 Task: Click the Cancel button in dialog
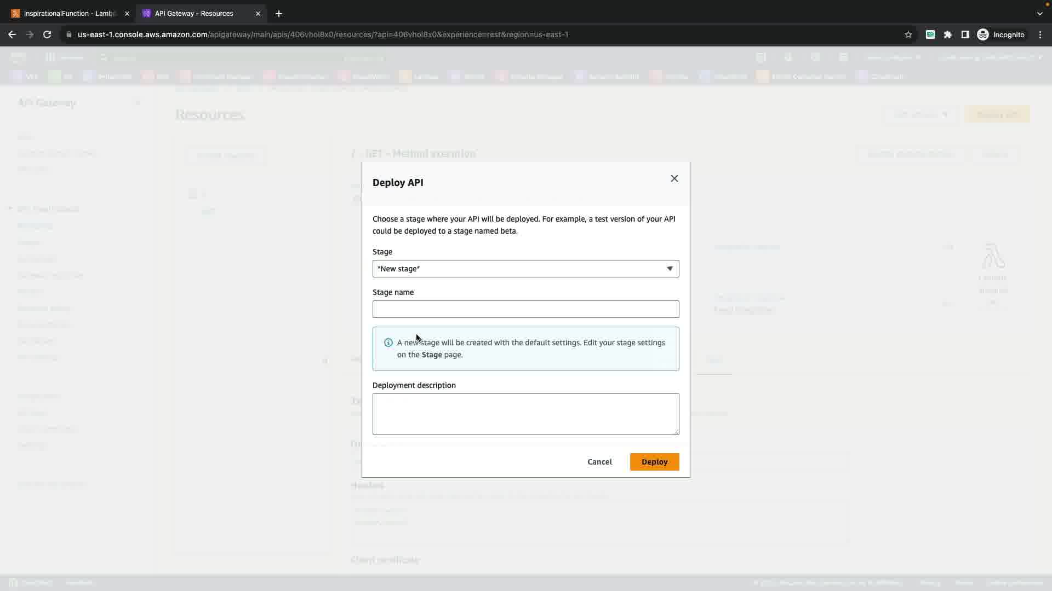599,462
